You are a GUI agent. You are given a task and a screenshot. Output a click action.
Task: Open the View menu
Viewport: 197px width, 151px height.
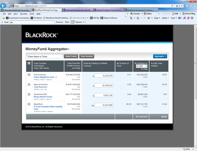pyautogui.click(x=16, y=14)
